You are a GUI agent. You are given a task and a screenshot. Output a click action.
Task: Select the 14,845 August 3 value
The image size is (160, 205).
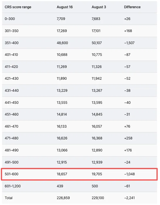97,114
